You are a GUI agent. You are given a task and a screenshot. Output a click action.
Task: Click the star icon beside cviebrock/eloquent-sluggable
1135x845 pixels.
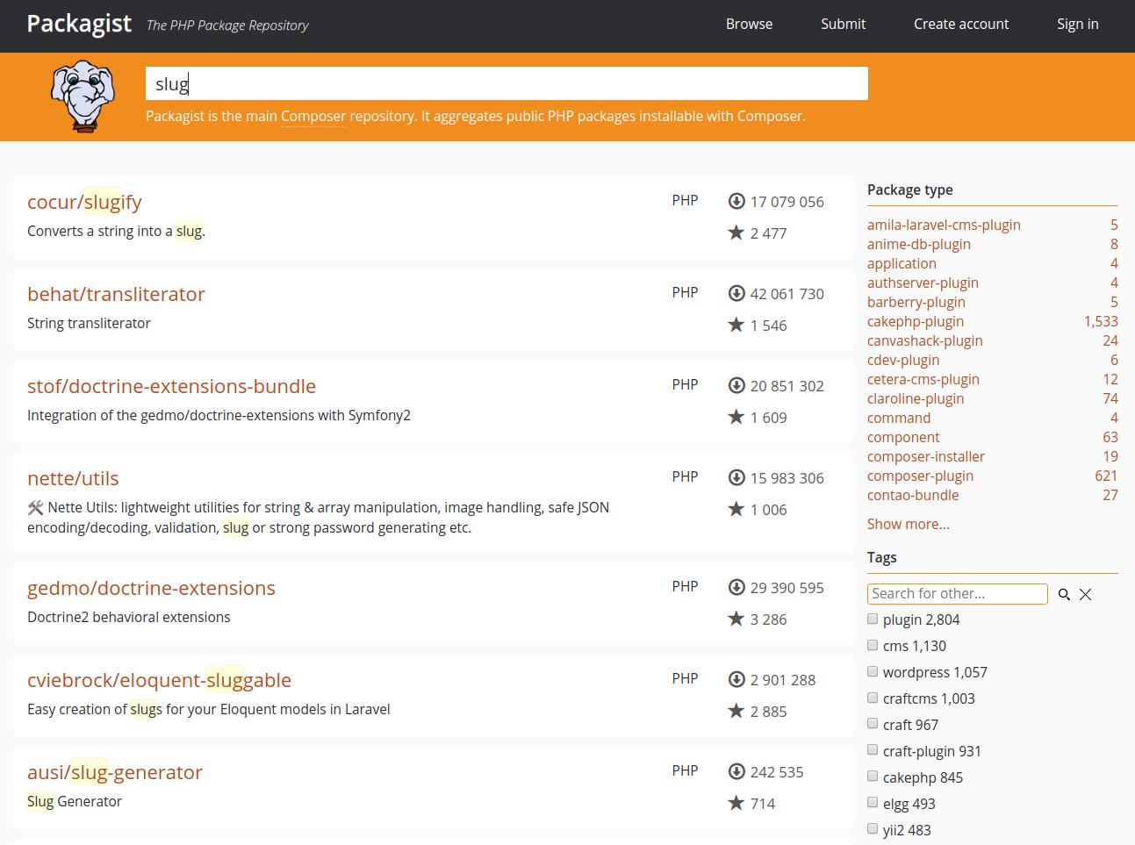pyautogui.click(x=736, y=710)
